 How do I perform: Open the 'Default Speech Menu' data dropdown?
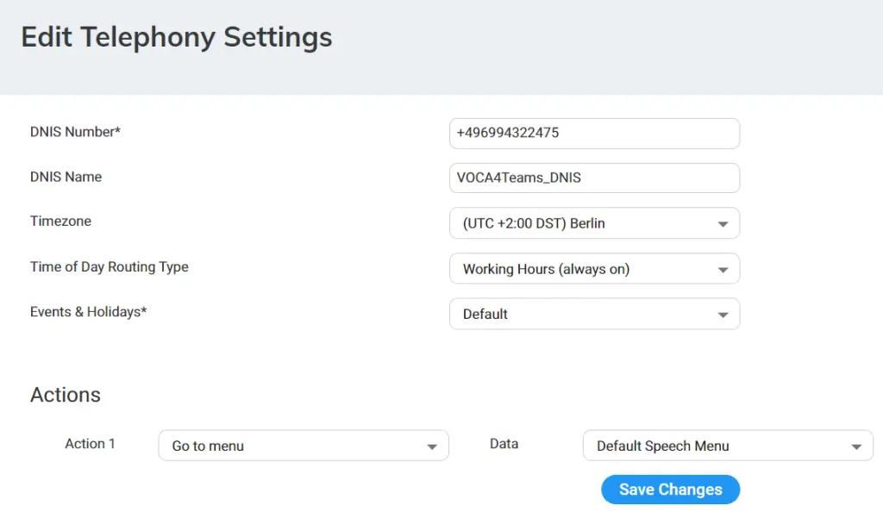tap(728, 446)
